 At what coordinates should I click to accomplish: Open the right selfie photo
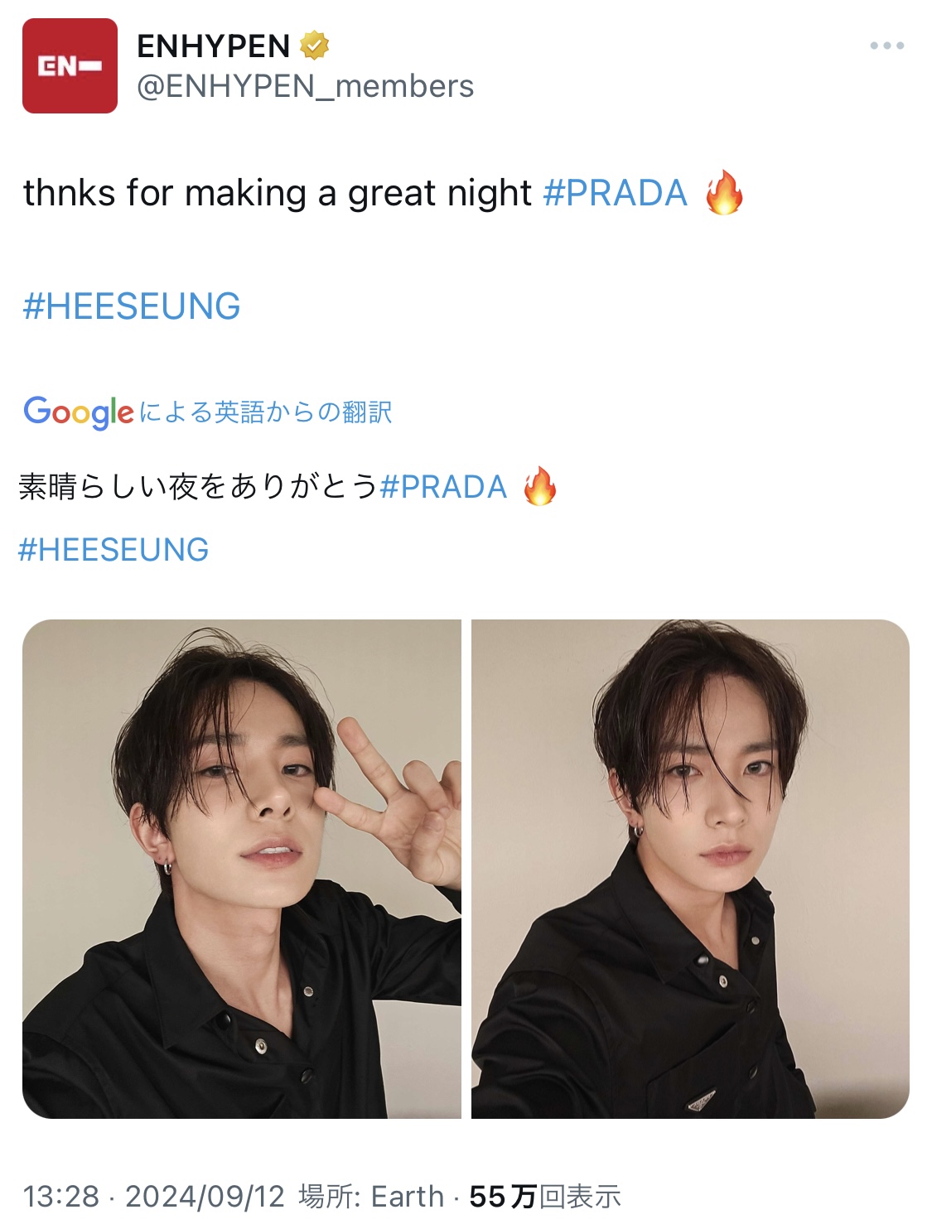(690, 869)
